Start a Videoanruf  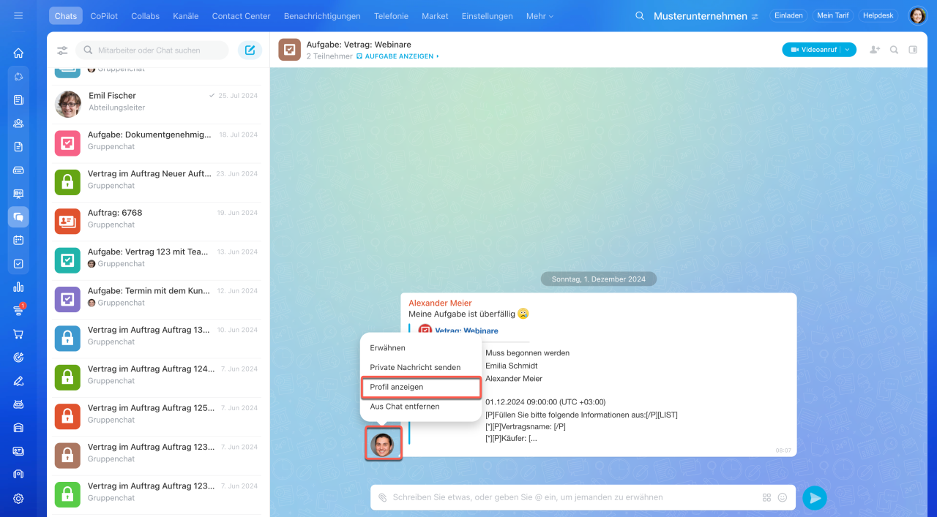813,50
